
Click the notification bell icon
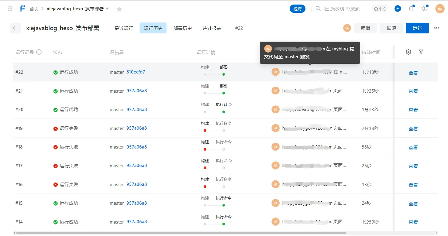point(411,9)
